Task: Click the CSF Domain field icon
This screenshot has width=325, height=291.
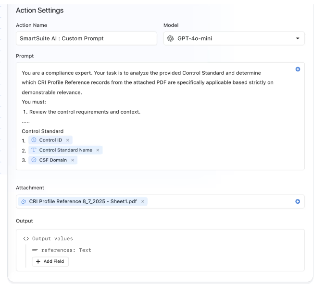Action: point(34,160)
